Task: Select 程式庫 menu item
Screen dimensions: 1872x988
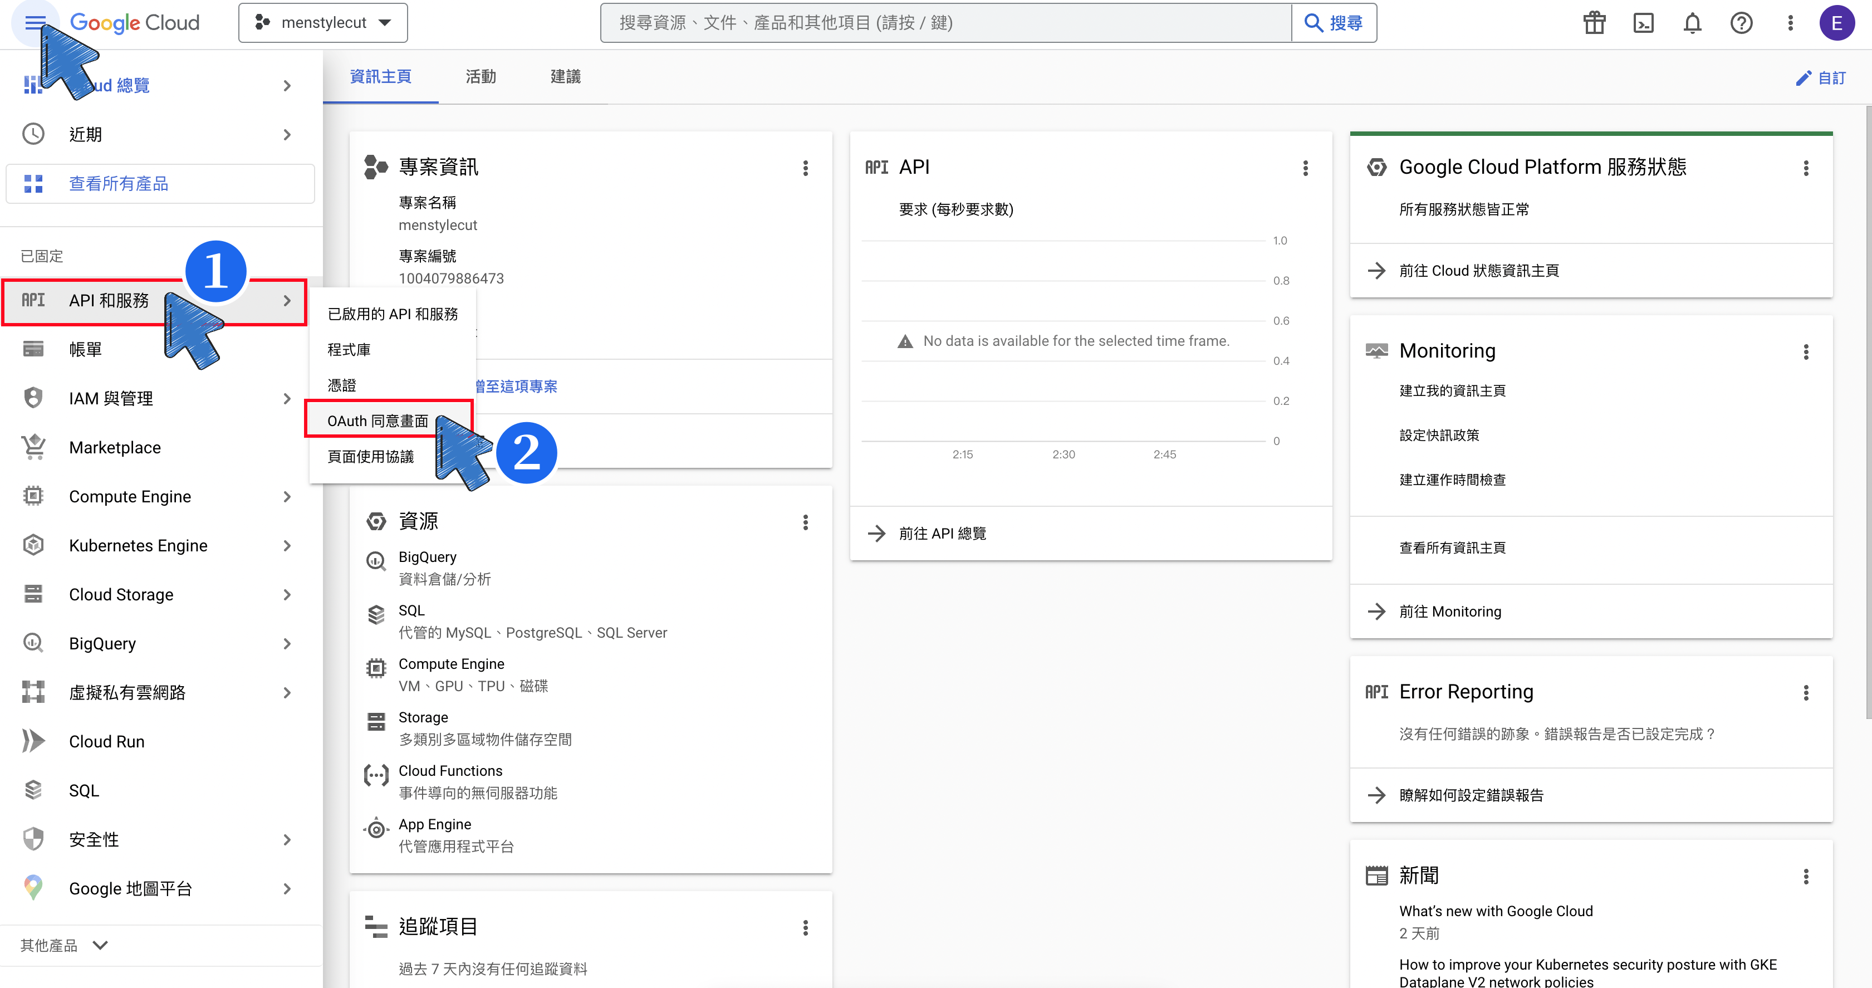Action: [x=393, y=349]
